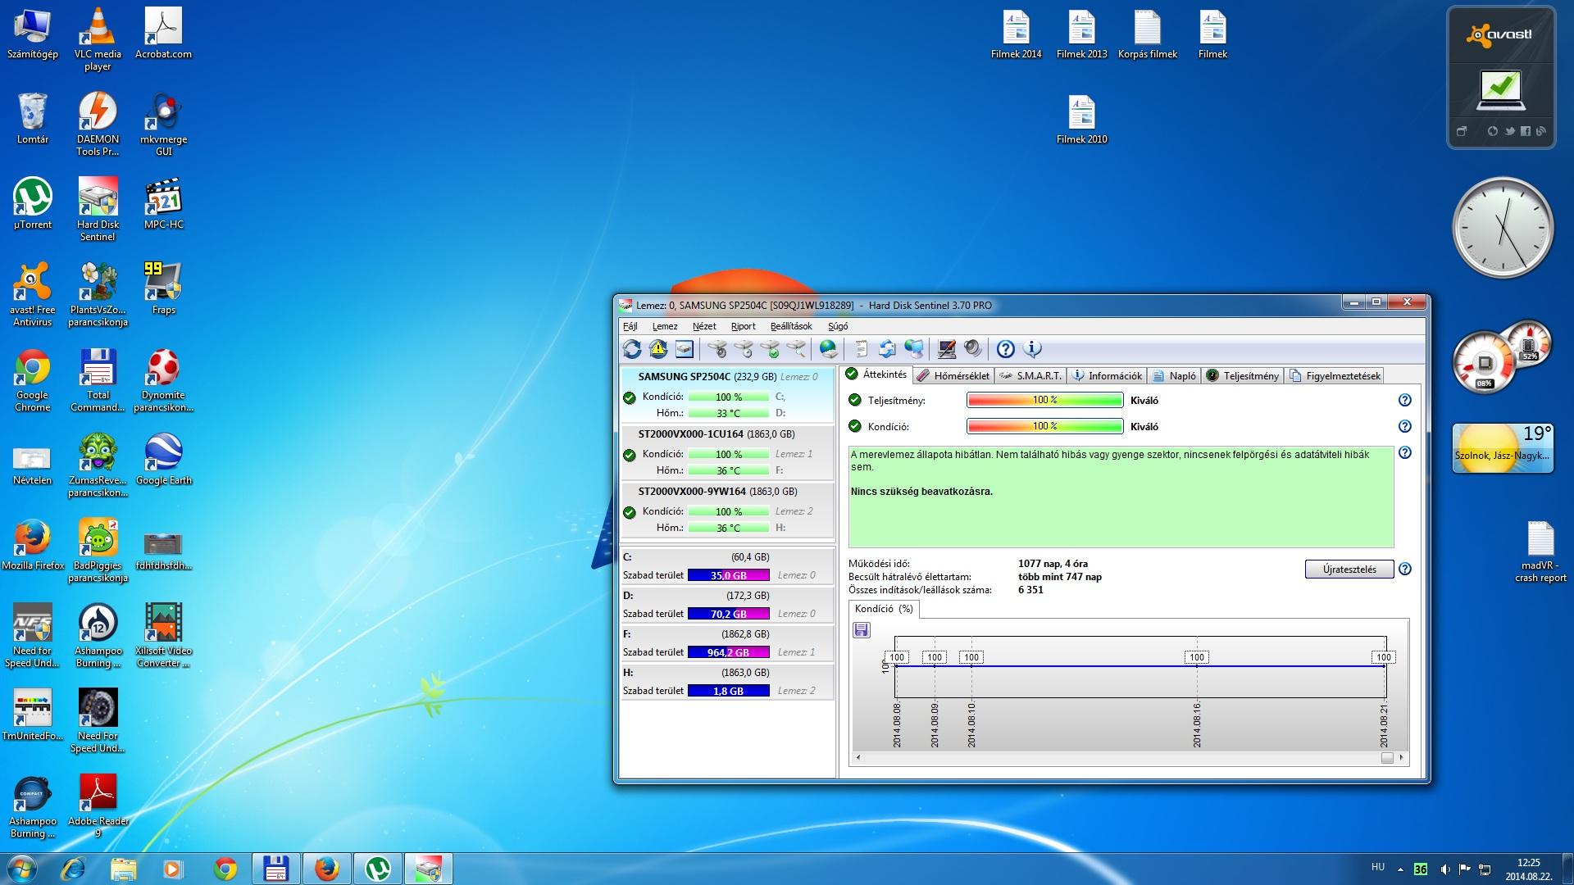Viewport: 1574px width, 885px height.
Task: Click the blue info bubble toolbar icon
Action: pos(1033,349)
